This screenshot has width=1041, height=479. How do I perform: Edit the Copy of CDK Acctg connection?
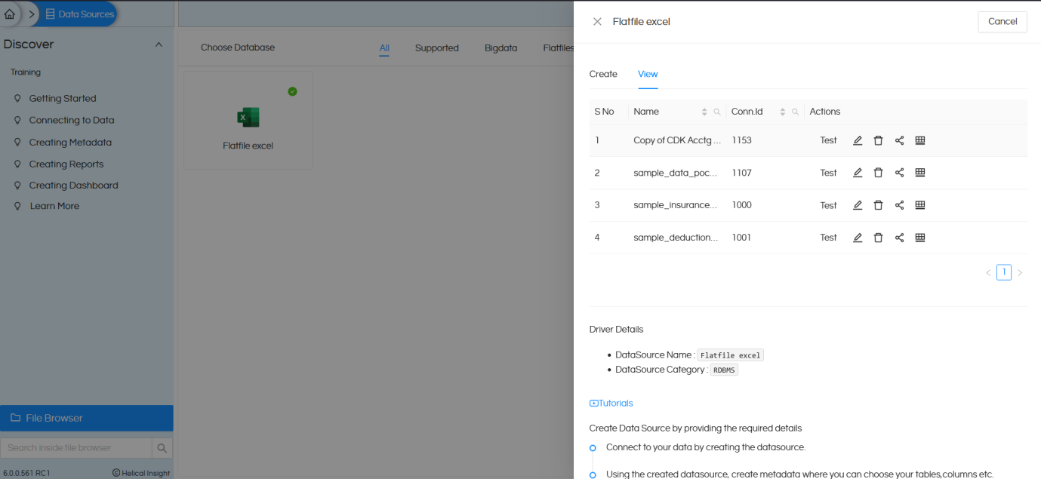pyautogui.click(x=858, y=140)
